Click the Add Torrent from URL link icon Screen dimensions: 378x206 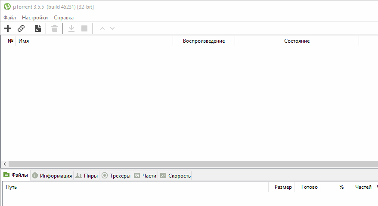tap(21, 28)
